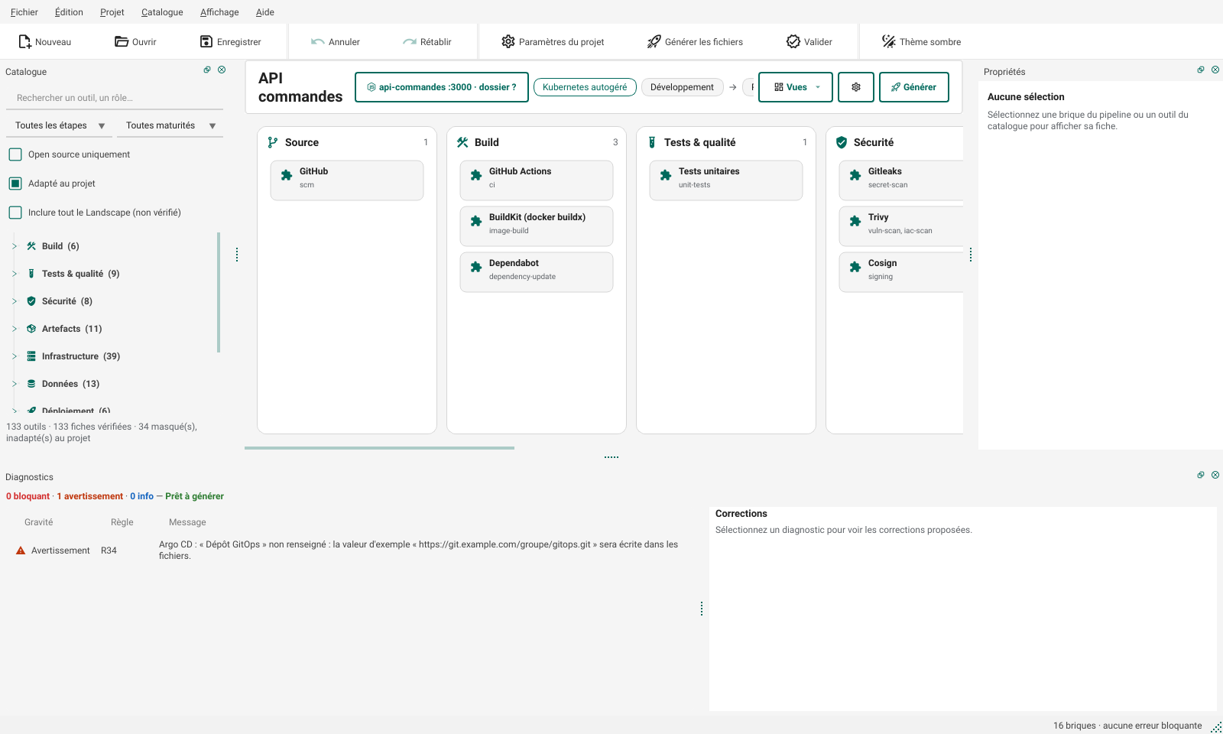Save with the Enregistrer button
Viewport: 1223px width, 734px height.
230,41
